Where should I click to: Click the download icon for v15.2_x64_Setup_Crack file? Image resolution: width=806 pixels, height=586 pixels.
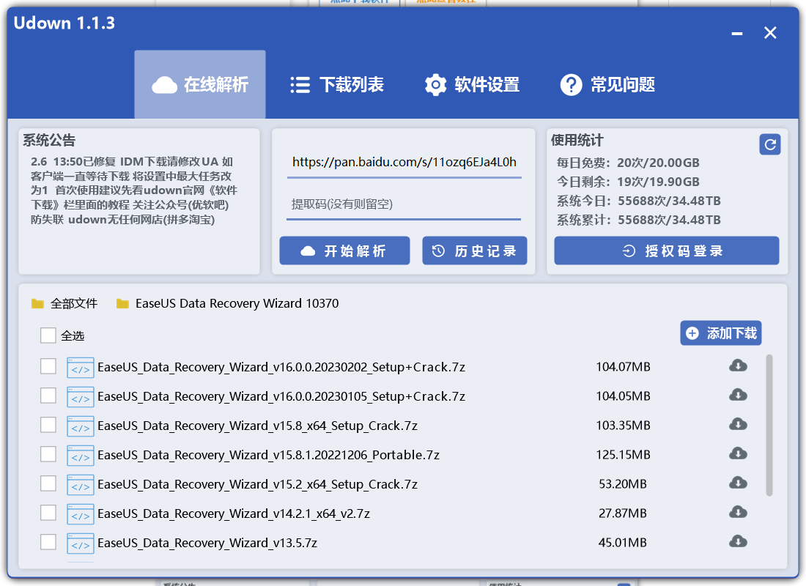point(738,483)
